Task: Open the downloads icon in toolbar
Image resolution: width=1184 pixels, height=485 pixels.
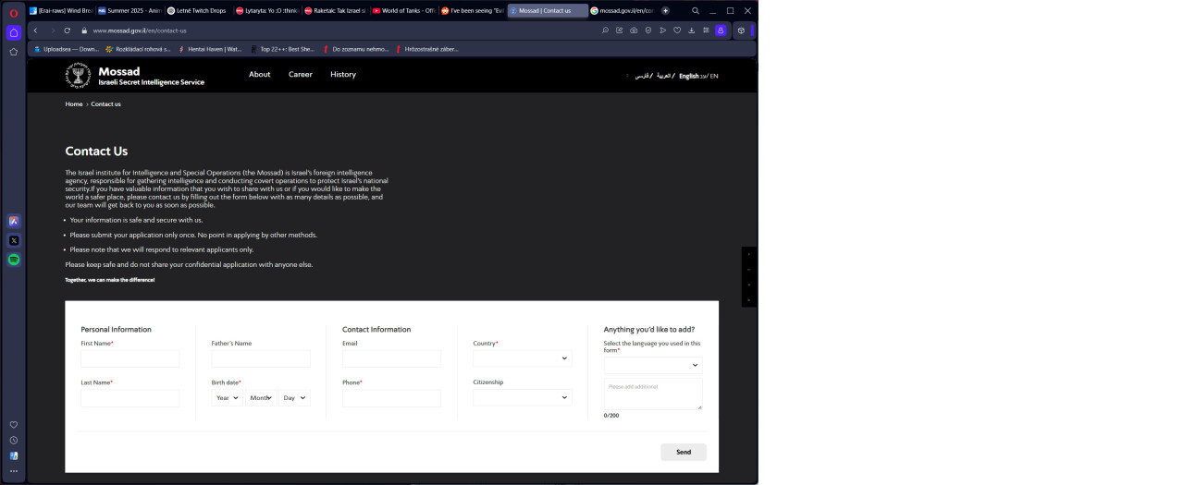Action: 691,30
